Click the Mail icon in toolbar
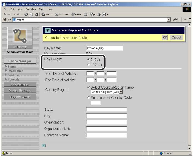 pos(92,14)
